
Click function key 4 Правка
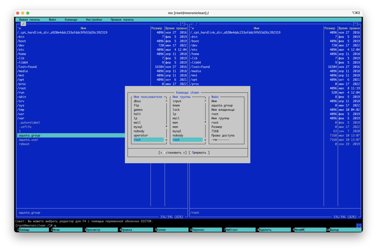(x=137, y=230)
